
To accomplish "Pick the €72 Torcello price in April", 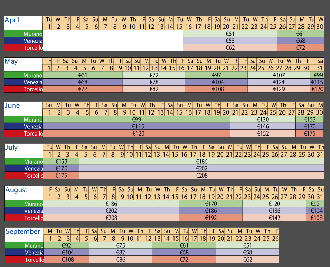I will click(x=300, y=48).
